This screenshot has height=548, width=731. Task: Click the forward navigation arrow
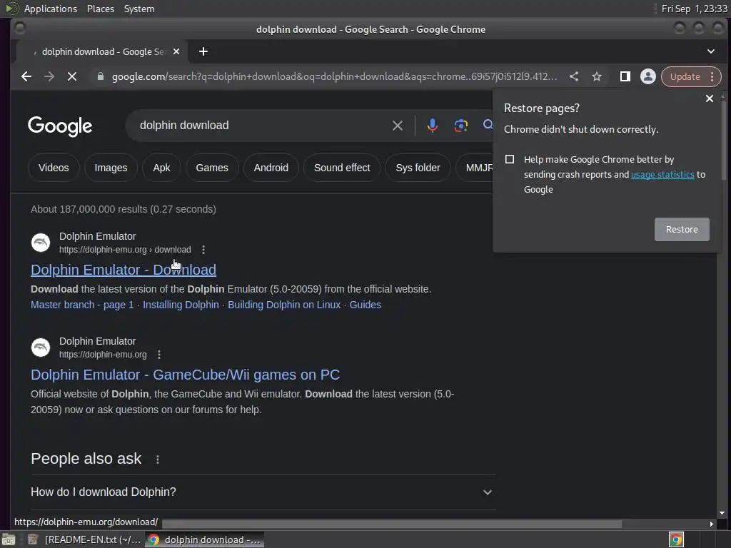pyautogui.click(x=49, y=76)
